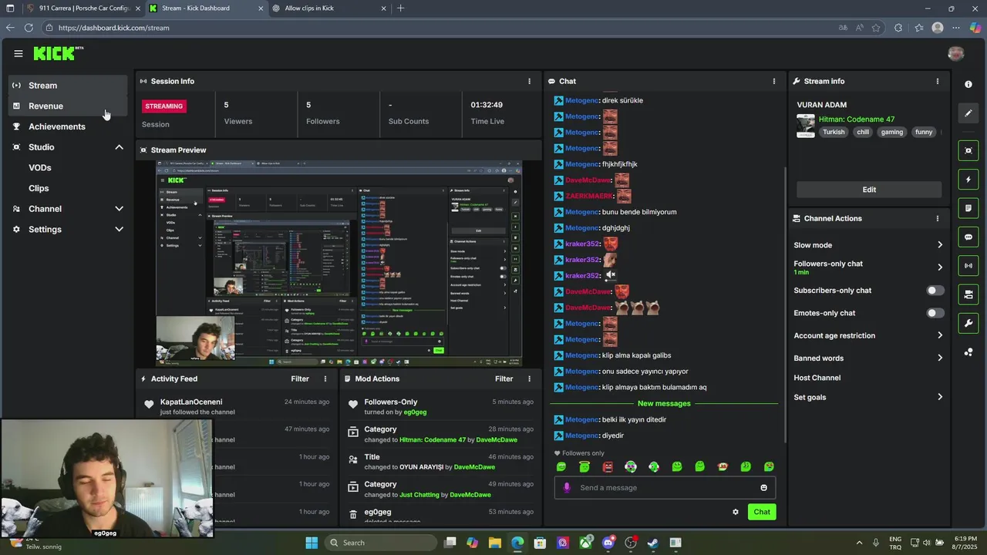Open Banned words arrow

click(x=939, y=358)
